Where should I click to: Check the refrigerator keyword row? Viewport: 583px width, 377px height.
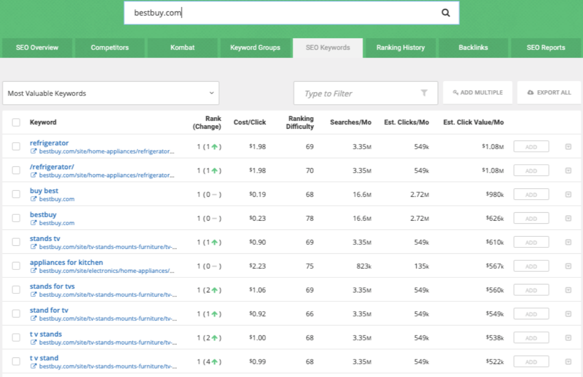tap(16, 146)
